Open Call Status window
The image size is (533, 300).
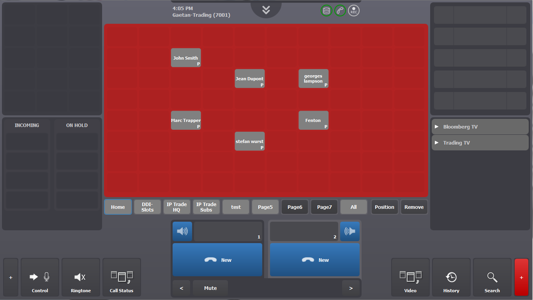122,277
